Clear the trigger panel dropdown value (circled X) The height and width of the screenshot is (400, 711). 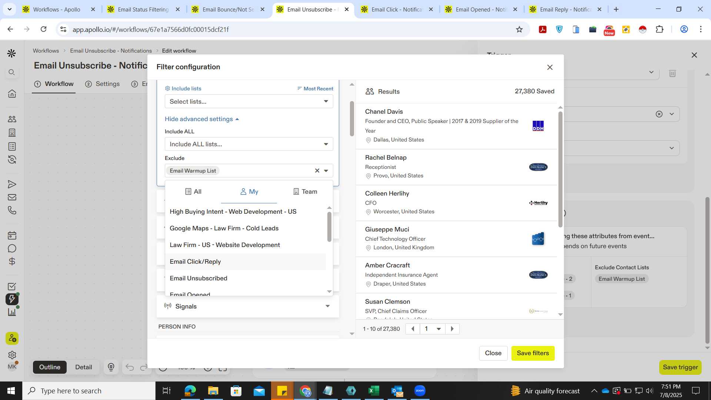(x=659, y=114)
